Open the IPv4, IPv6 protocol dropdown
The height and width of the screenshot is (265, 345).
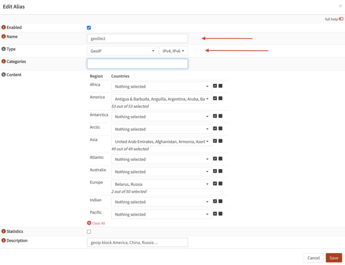pos(174,51)
